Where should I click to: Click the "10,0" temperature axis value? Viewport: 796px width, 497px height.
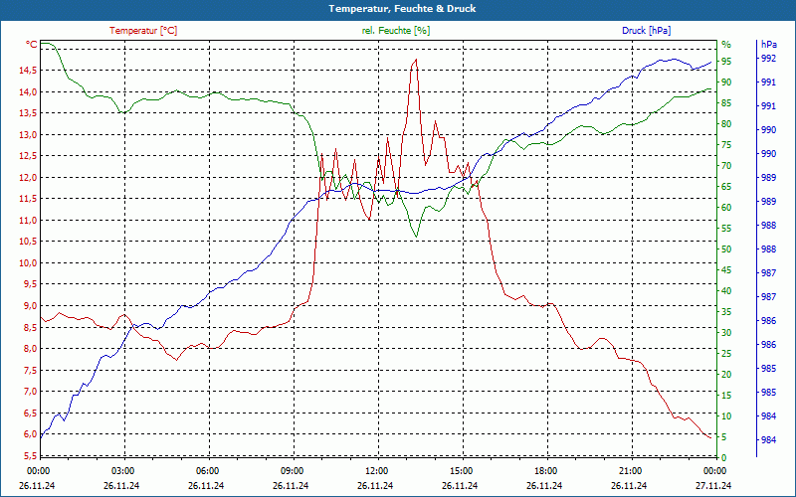[28, 262]
